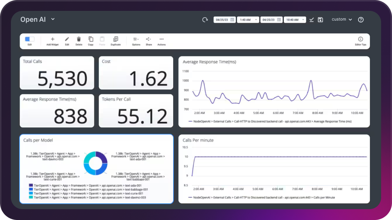
Task: Open the help menu
Action: (360, 20)
